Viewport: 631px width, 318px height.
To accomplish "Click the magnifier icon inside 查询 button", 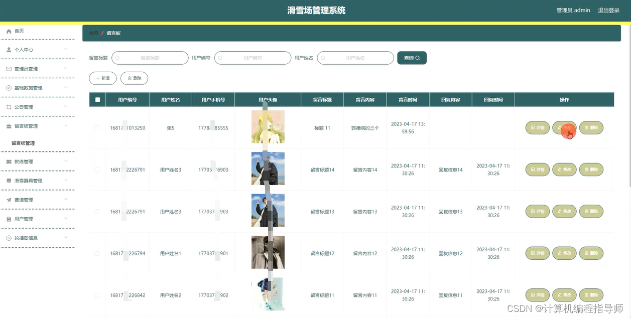I will click(x=418, y=58).
